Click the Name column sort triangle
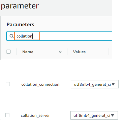Screen dimensions: 122x125 60,52
